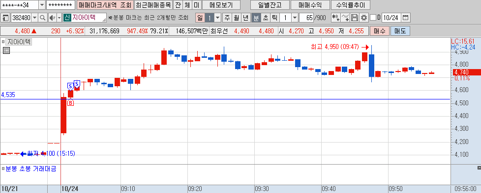Select the 틱 tick chart period
Image resolution: width=481 pixels, height=193 pixels.
(274, 18)
